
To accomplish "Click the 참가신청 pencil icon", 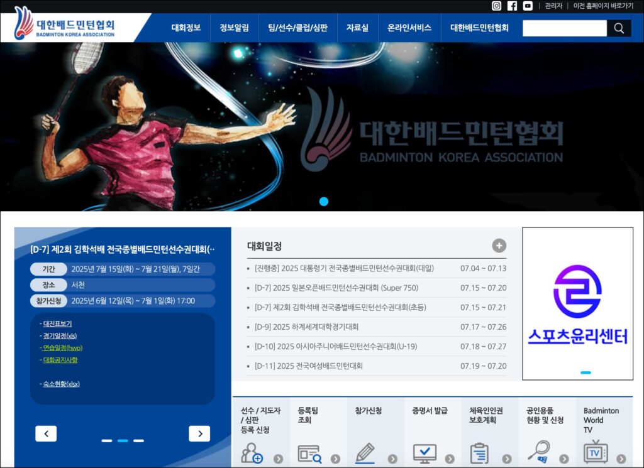I will pos(365,453).
